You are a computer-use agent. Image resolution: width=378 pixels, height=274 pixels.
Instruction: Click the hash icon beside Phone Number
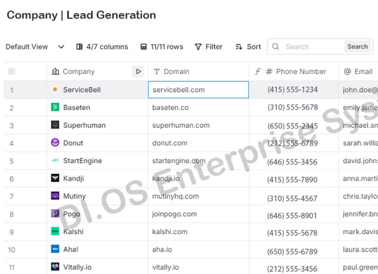[x=269, y=71]
